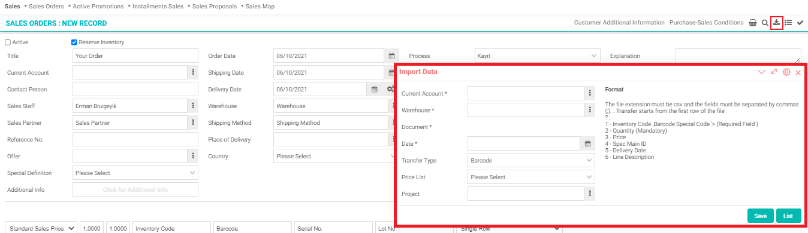Open Customer Additional Information link
Image resolution: width=808 pixels, height=233 pixels.
coord(619,23)
